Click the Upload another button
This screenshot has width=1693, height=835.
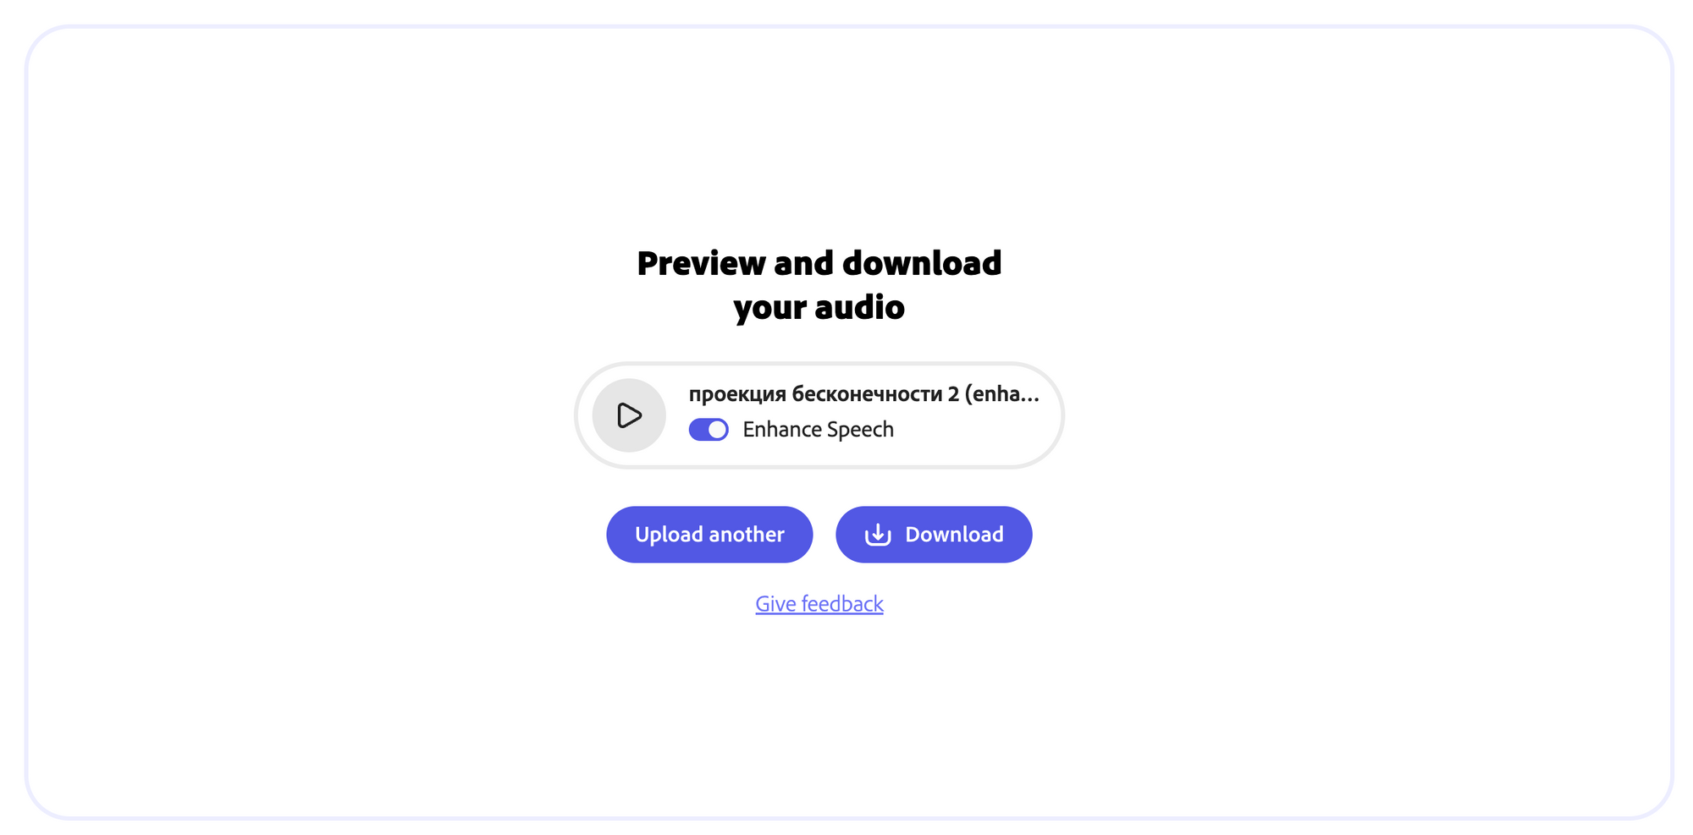tap(709, 535)
